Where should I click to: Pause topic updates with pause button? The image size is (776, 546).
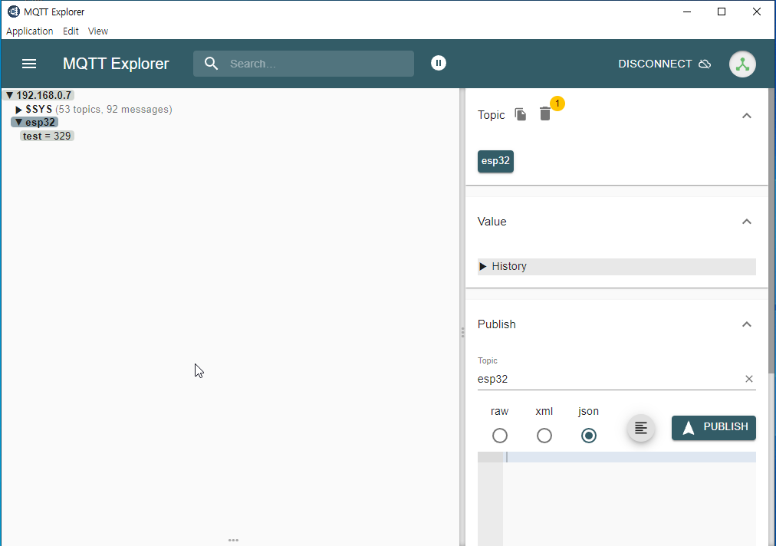439,63
